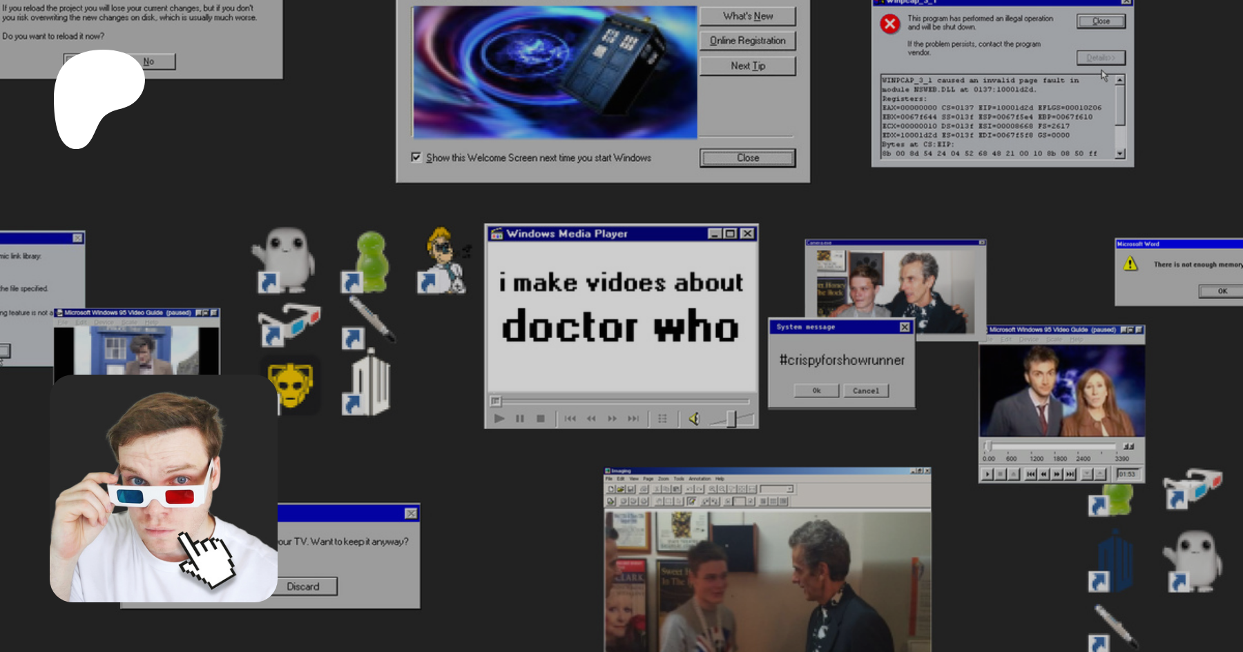
Task: Open the yellow Cyberman head desktop icon
Action: pyautogui.click(x=291, y=384)
